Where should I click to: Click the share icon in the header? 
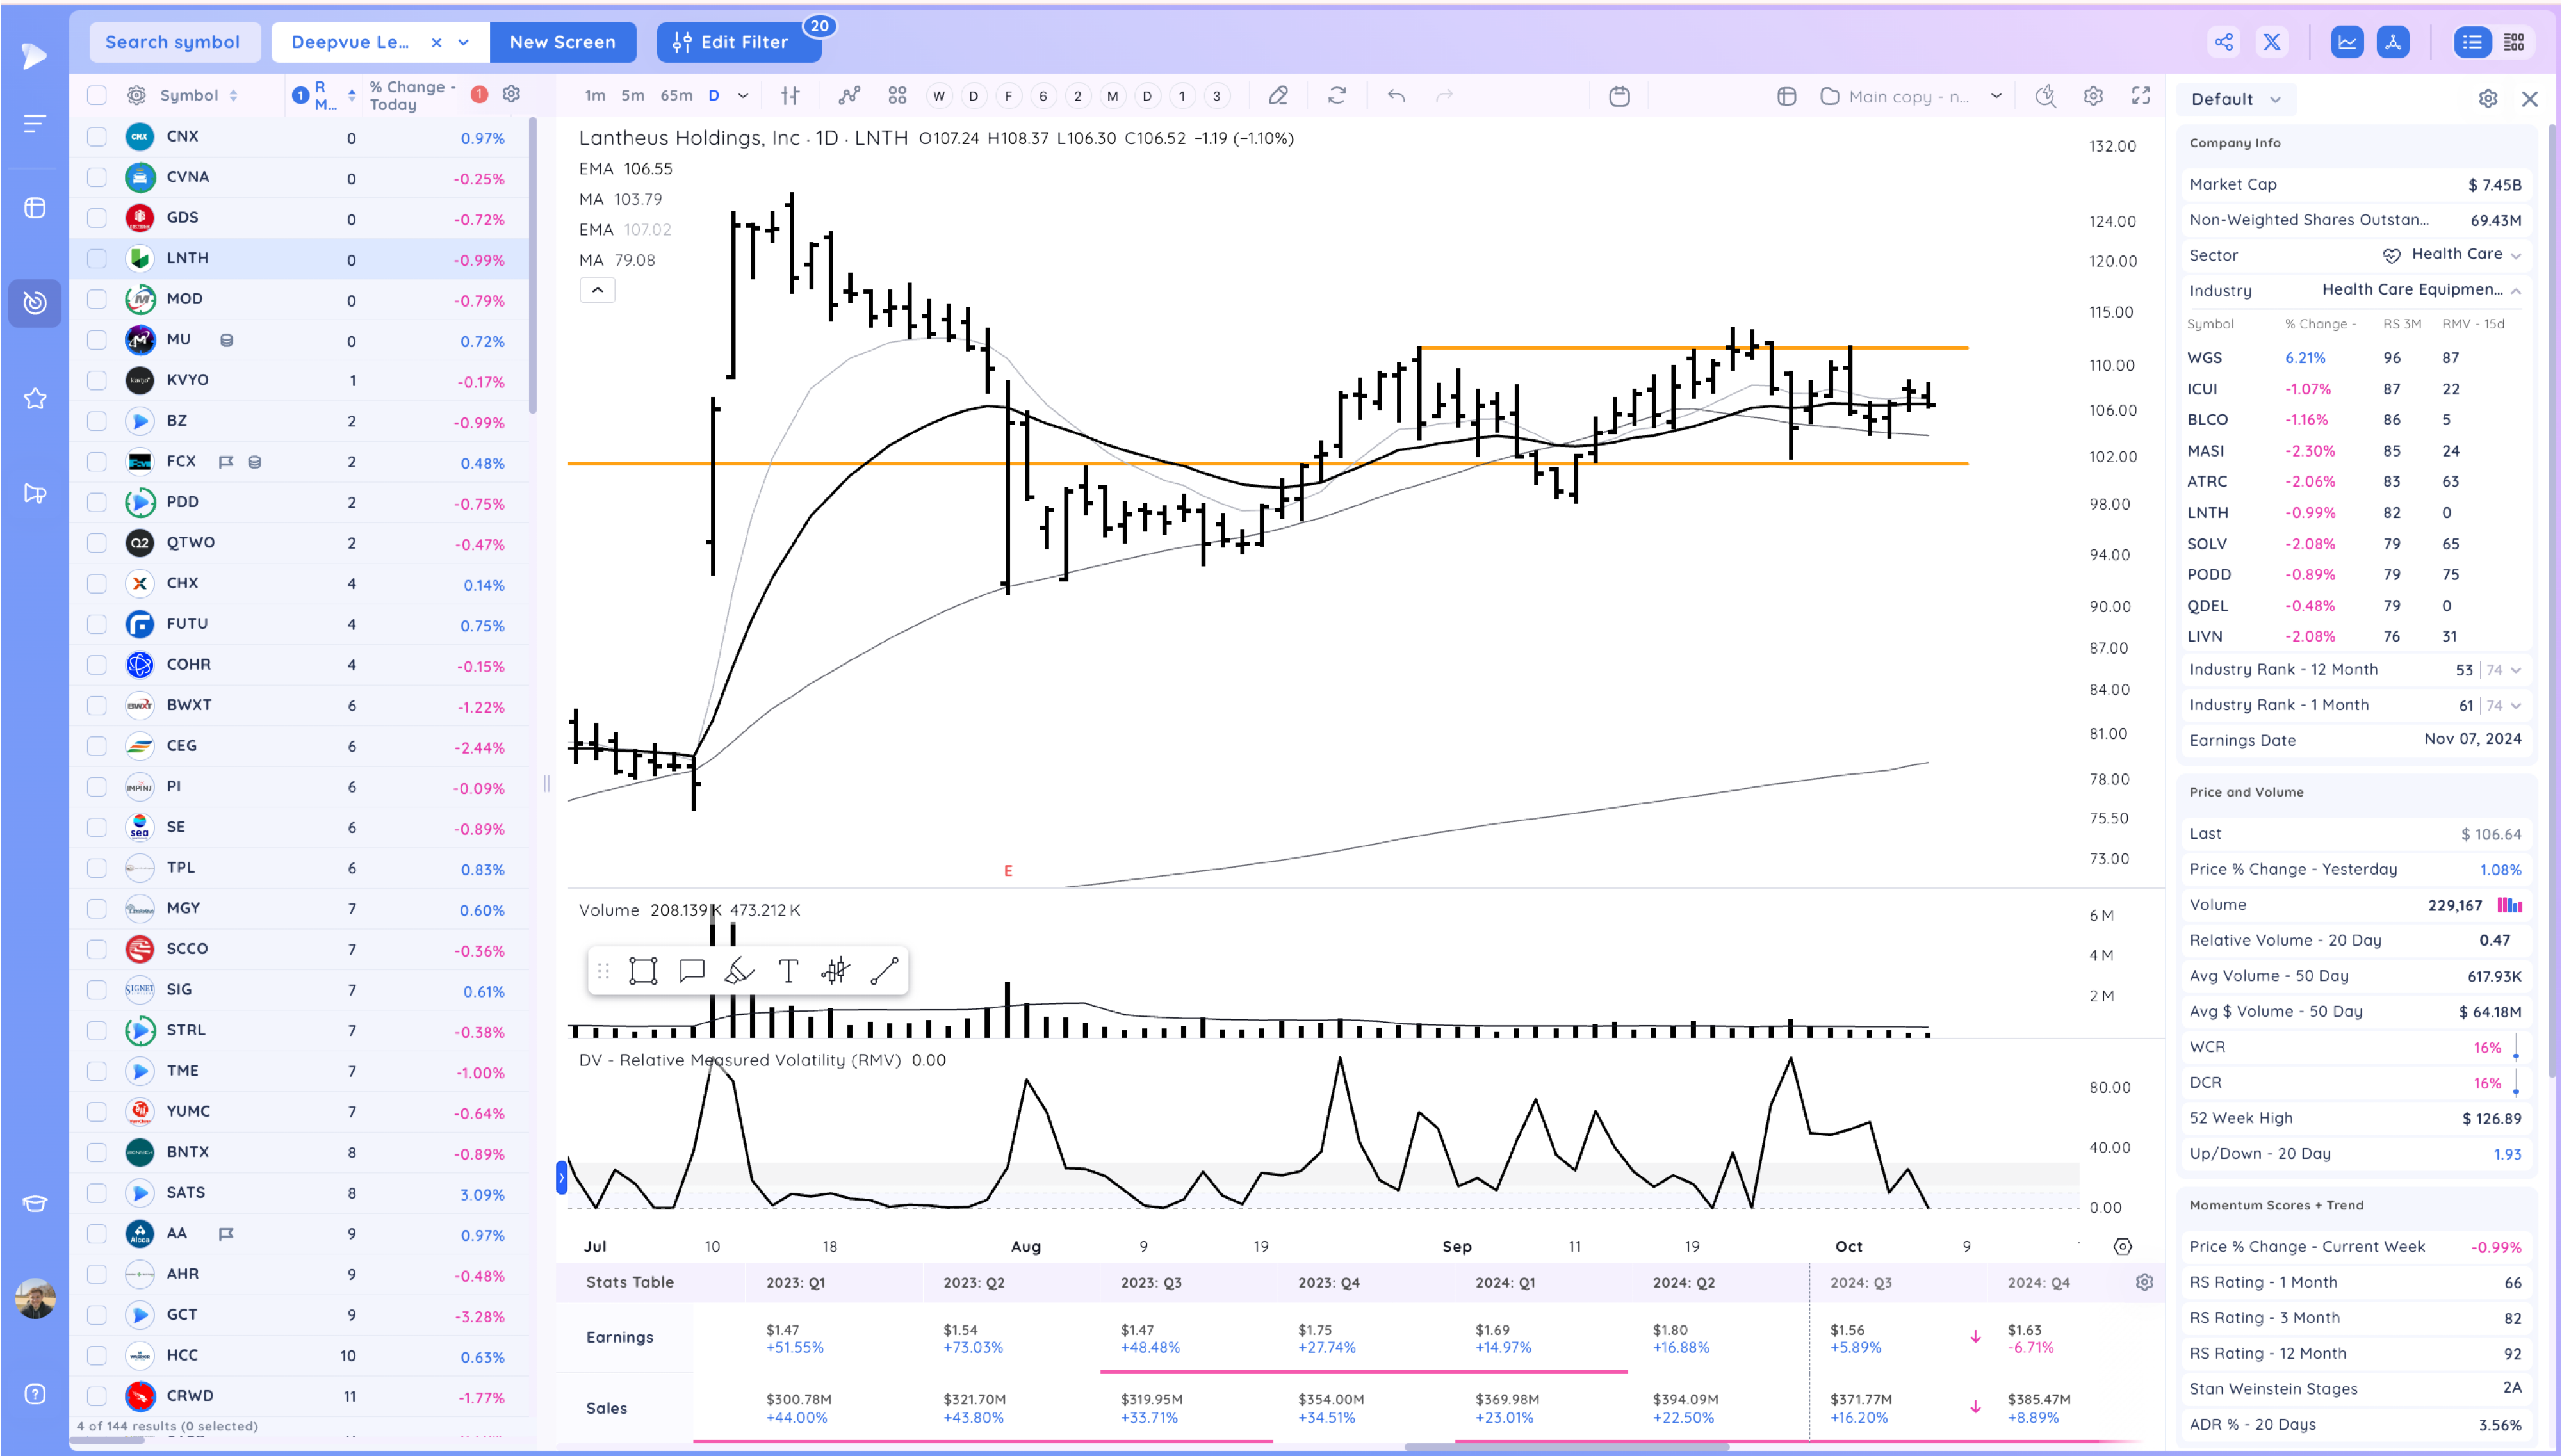pos(2223,42)
